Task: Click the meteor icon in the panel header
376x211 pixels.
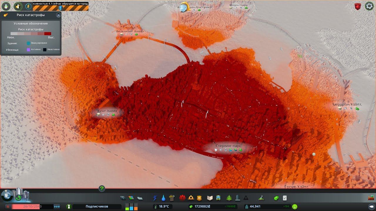Action: (x=6, y=15)
